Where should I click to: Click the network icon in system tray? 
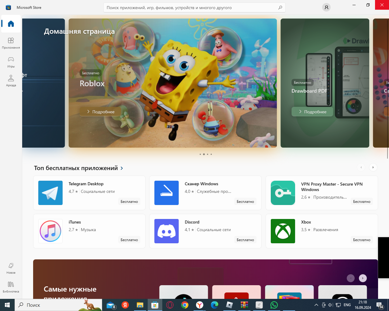coord(338,305)
